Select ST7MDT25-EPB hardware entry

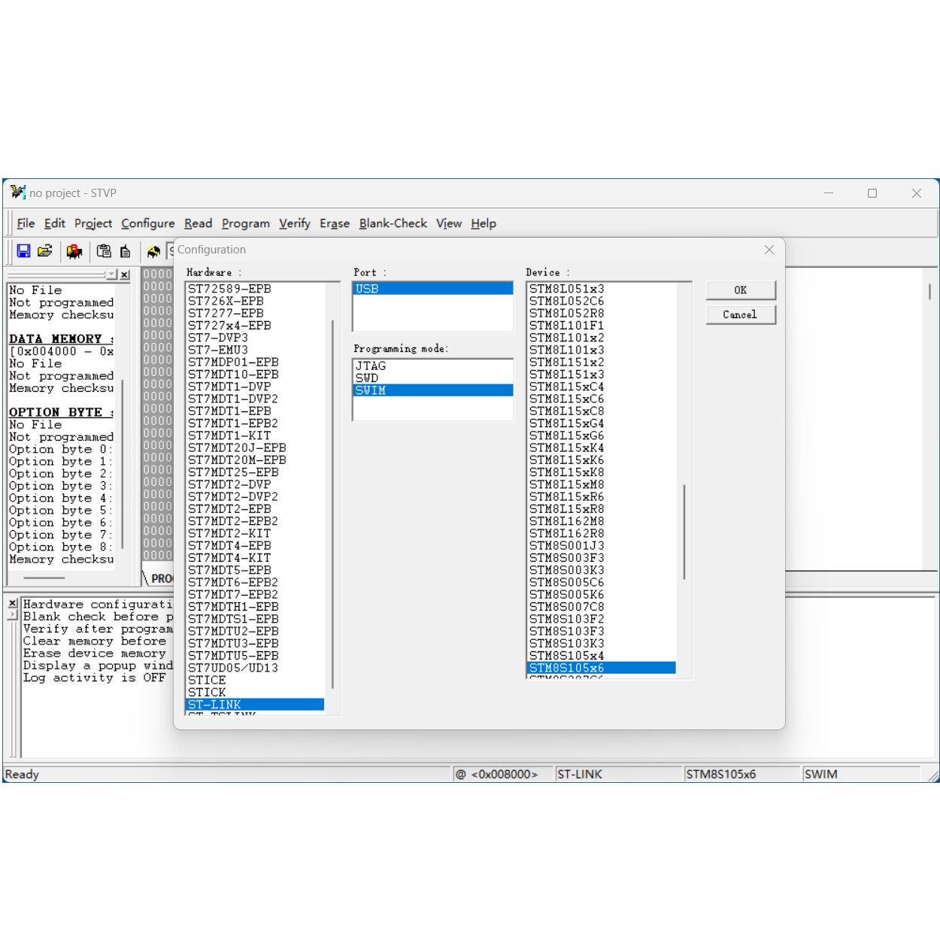[255, 472]
